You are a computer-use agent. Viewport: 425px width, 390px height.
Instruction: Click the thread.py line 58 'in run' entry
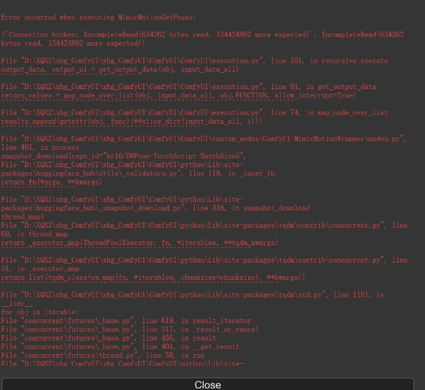click(102, 355)
